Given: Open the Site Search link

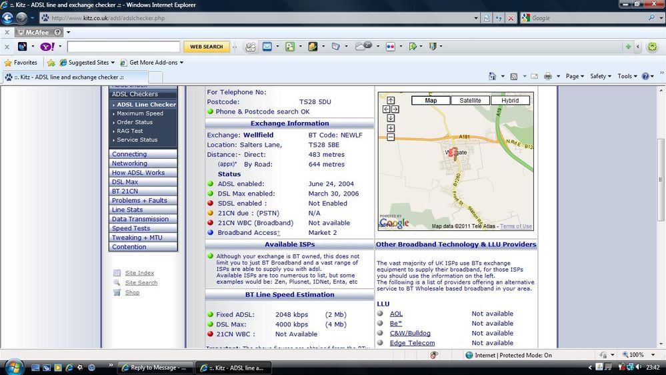Looking at the screenshot, I should (141, 283).
